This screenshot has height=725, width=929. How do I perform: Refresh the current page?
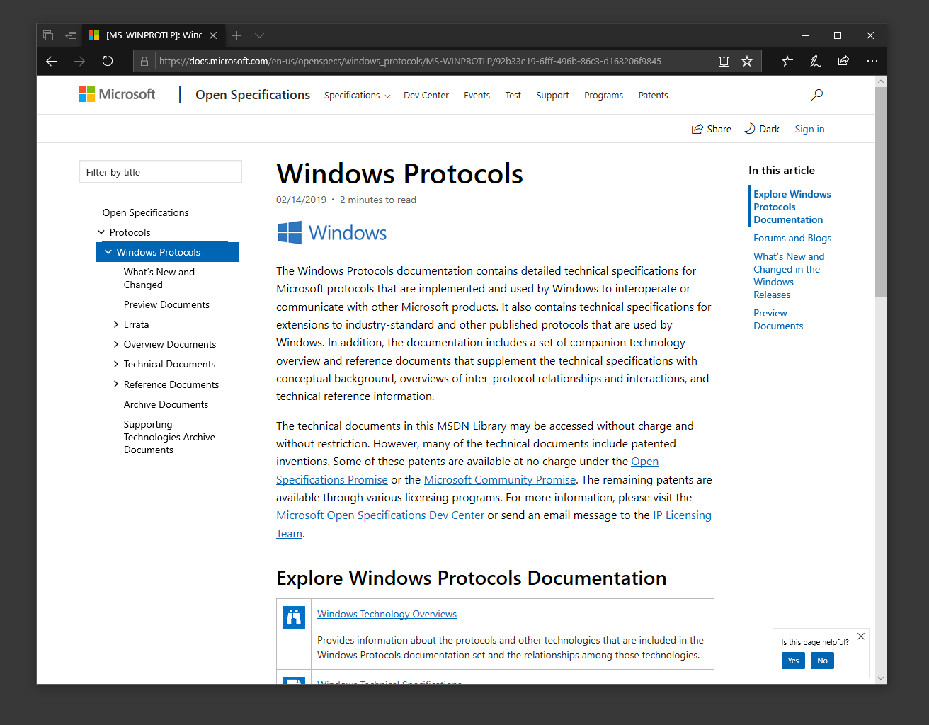[108, 62]
